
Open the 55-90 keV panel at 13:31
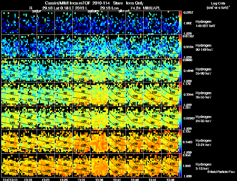pyautogui.click(x=81, y=70)
